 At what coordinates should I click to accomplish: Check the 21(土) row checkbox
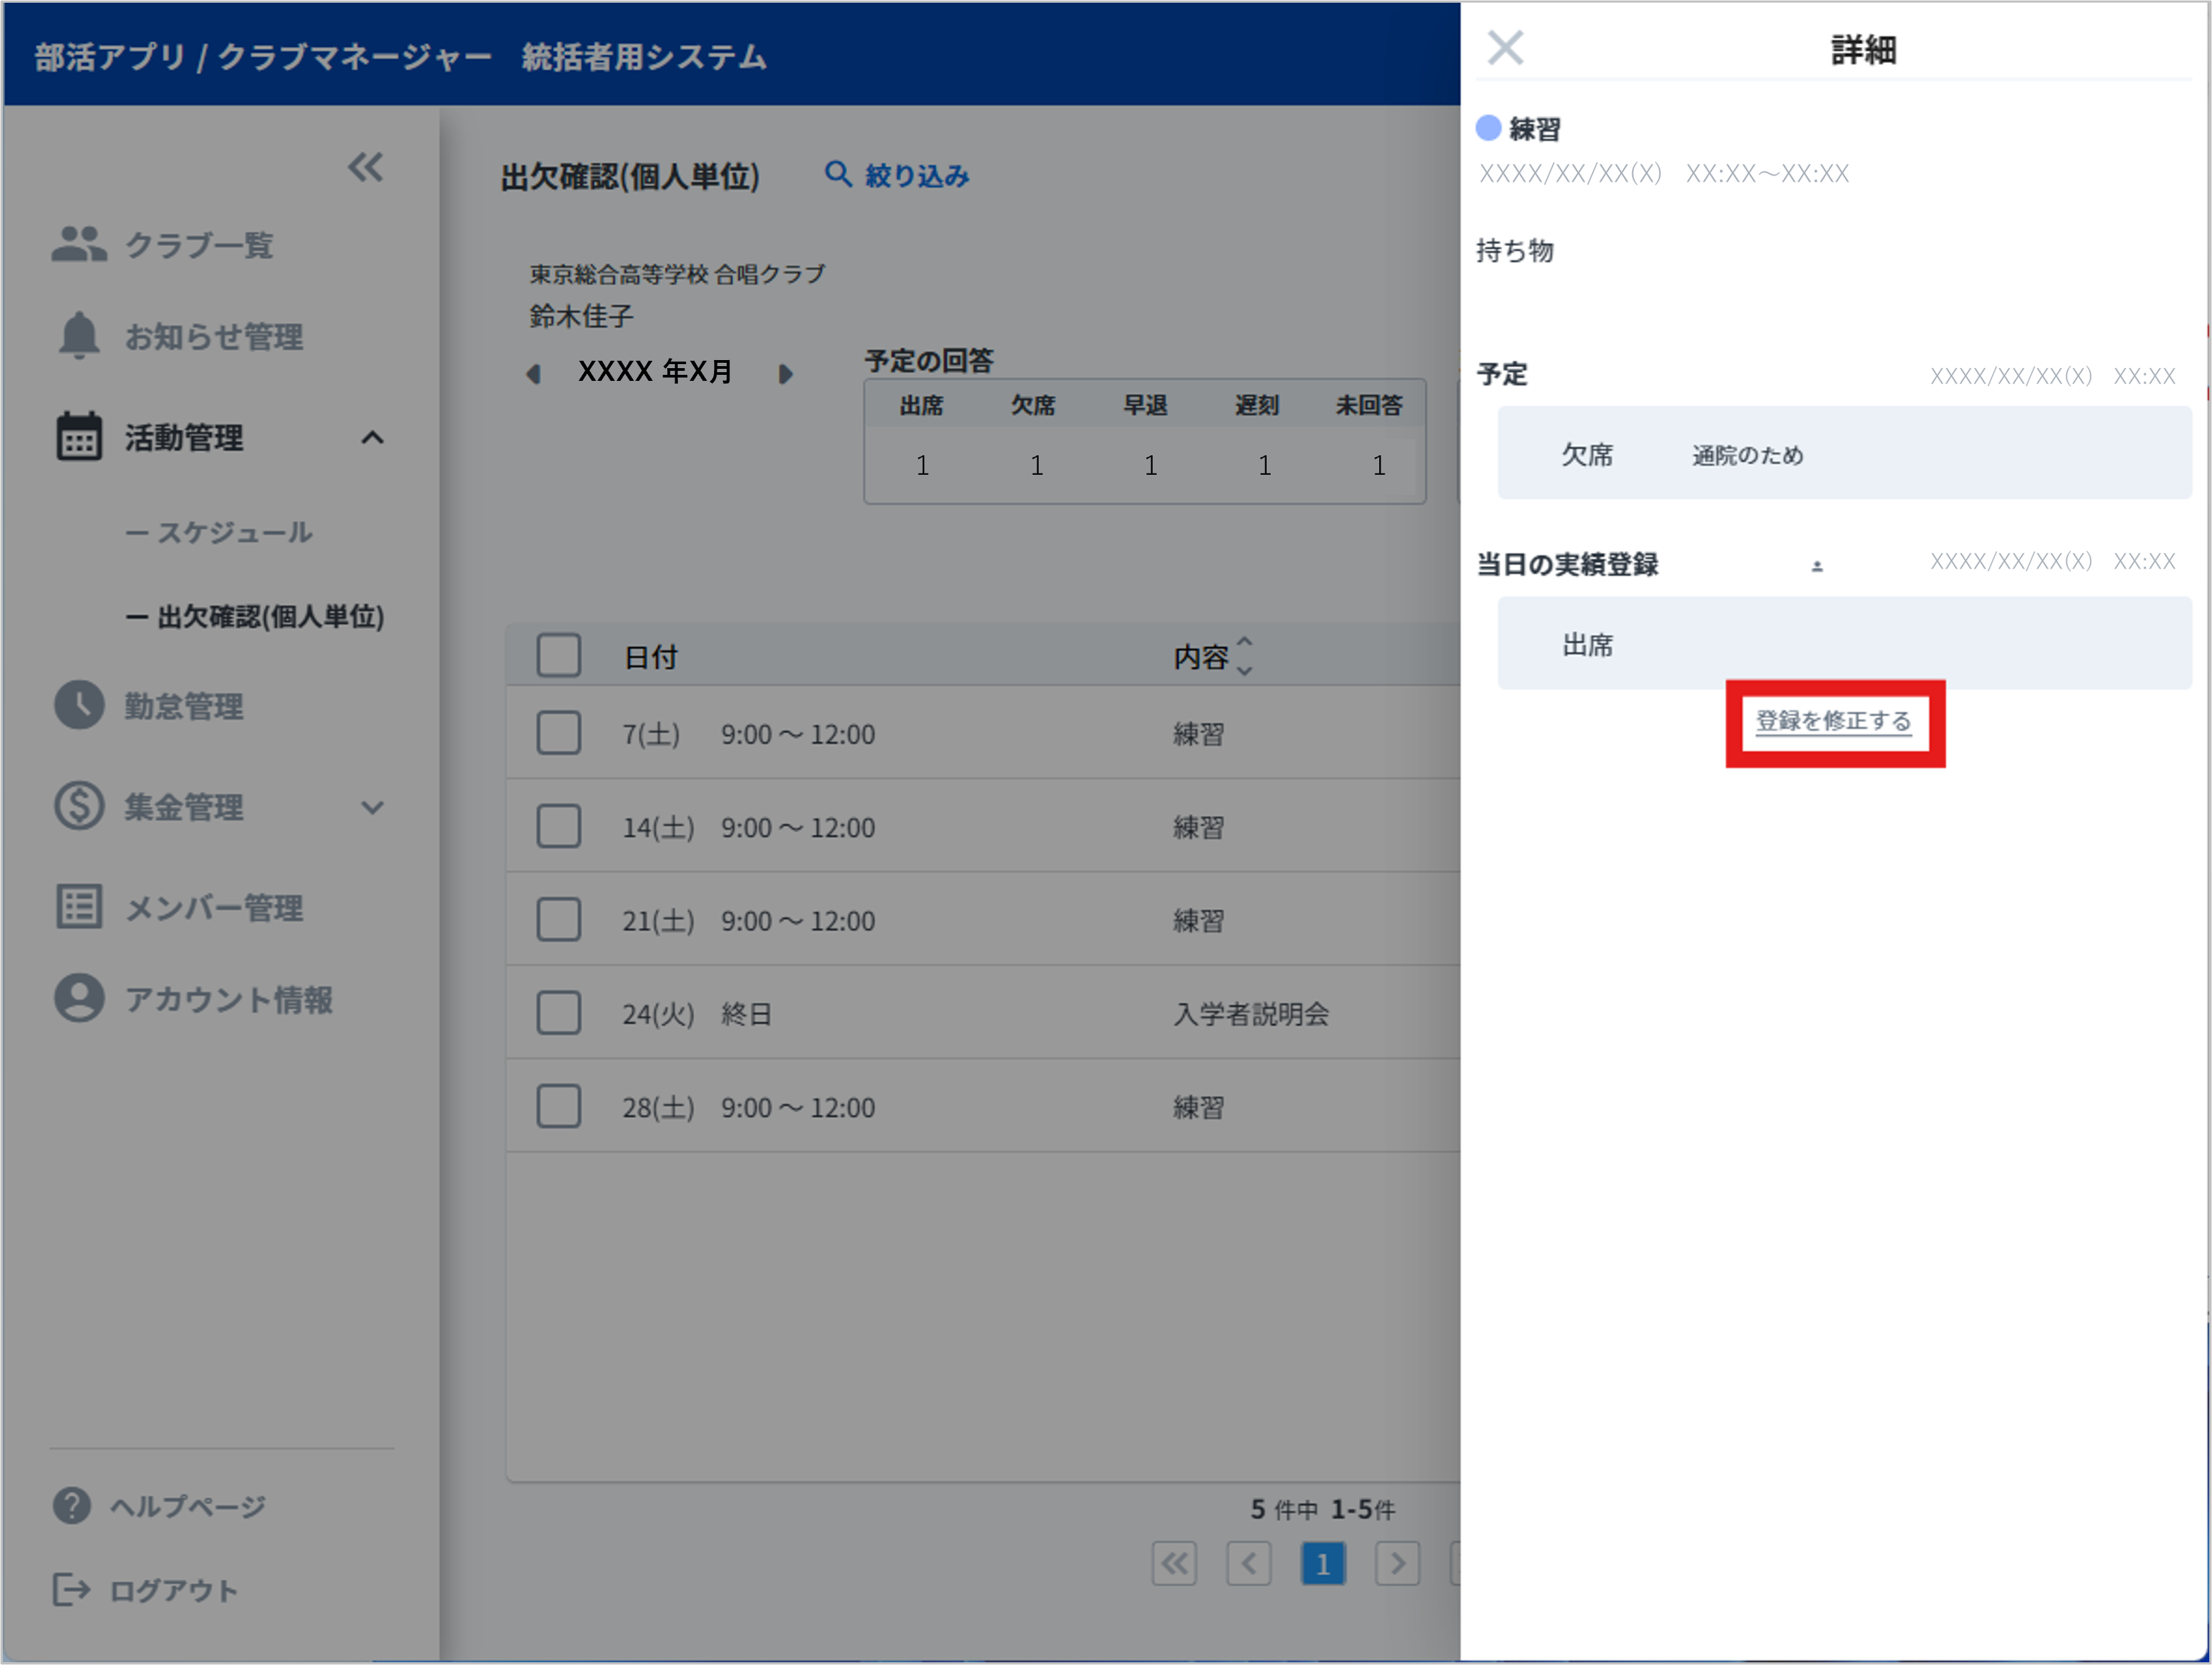[558, 919]
